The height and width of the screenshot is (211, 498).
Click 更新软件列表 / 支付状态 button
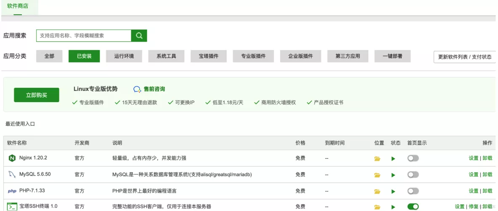[x=465, y=57]
